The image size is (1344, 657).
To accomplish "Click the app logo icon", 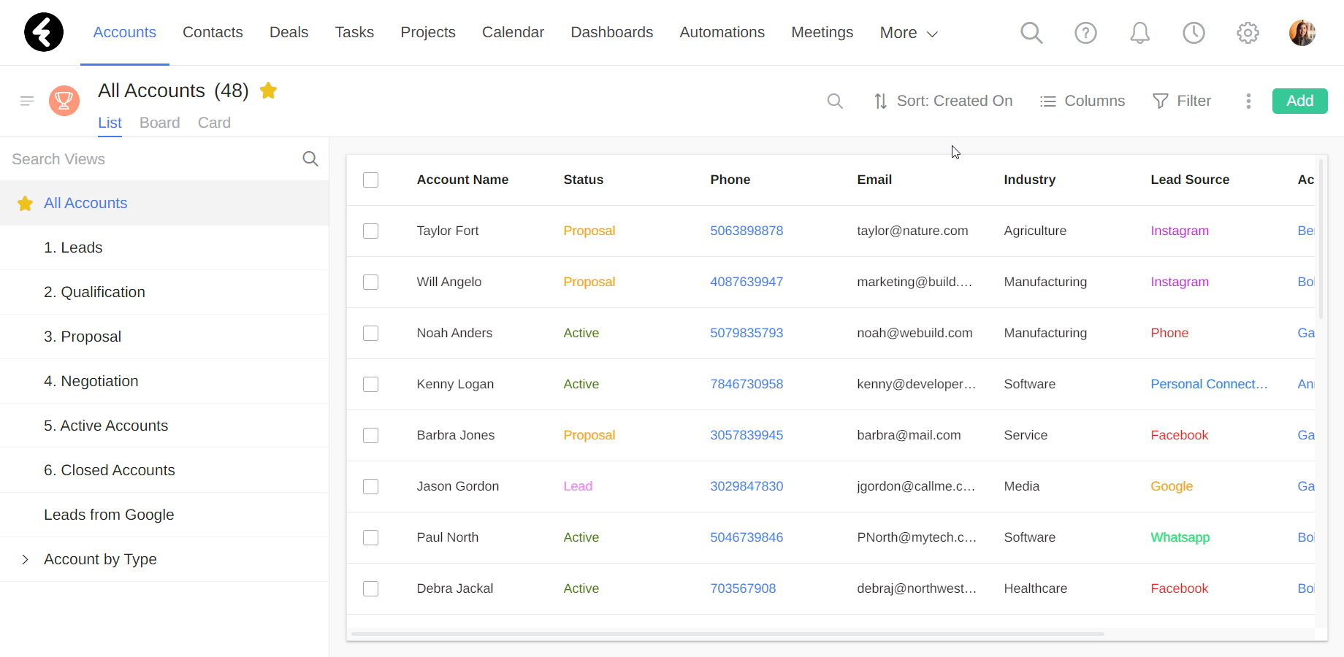I will (x=44, y=32).
